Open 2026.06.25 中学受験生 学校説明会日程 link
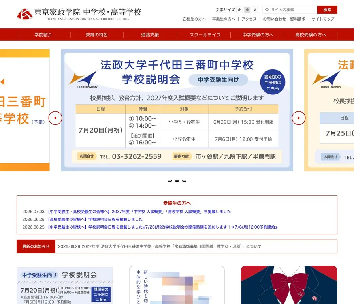The width and height of the screenshot is (354, 304). (162, 227)
